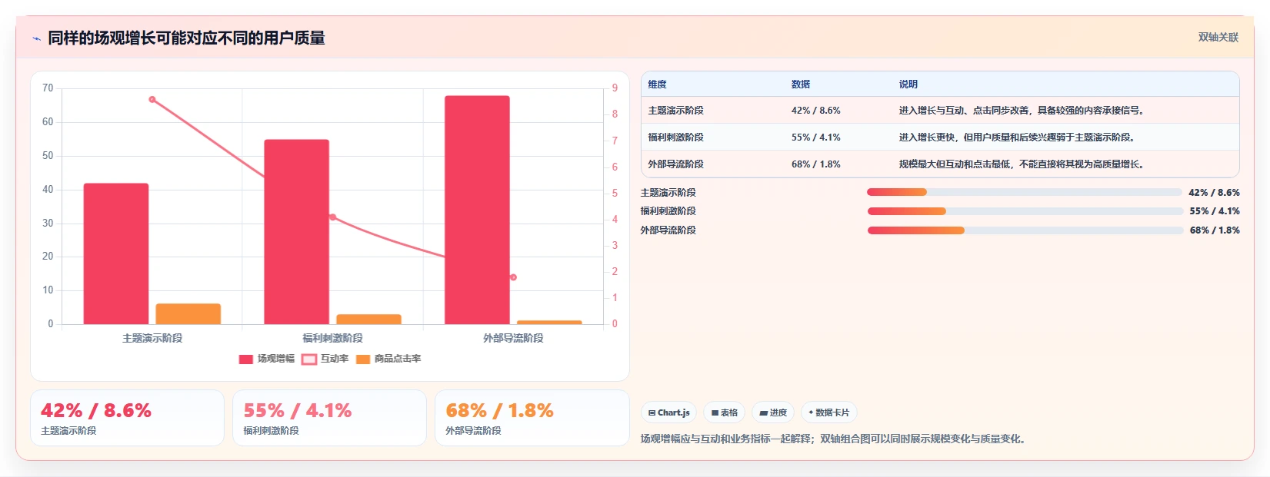
Task: Click progress label 福利刺激阶段
Action: point(668,211)
